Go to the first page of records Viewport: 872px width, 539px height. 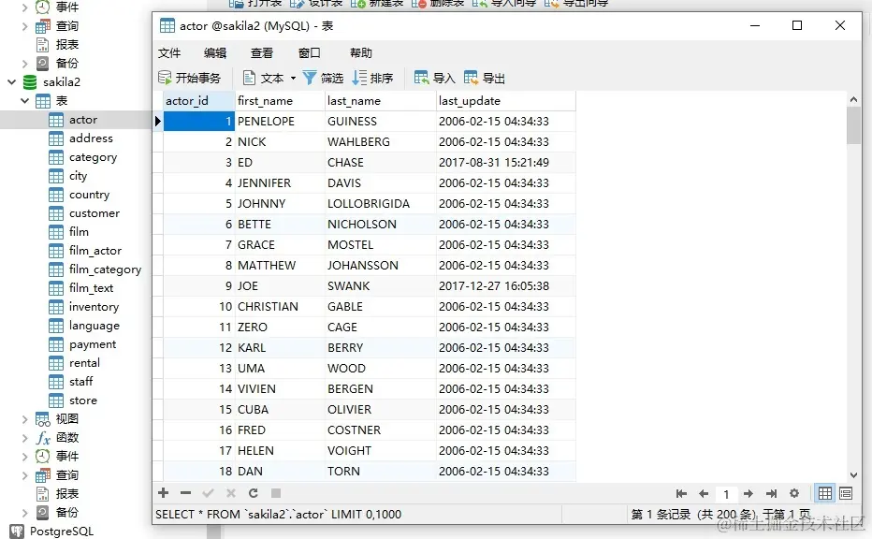[x=681, y=493]
